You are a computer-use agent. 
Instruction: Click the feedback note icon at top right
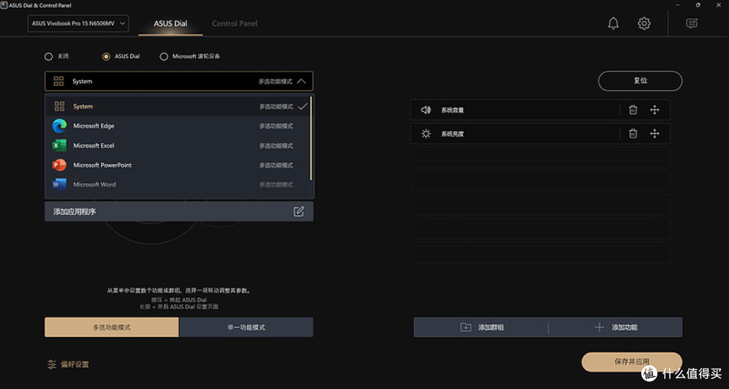click(692, 23)
